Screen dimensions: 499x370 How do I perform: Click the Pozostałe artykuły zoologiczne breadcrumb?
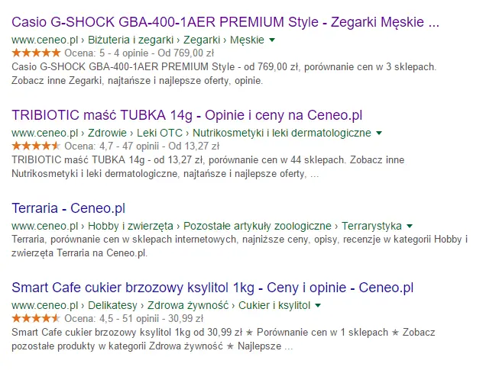pyautogui.click(x=258, y=226)
